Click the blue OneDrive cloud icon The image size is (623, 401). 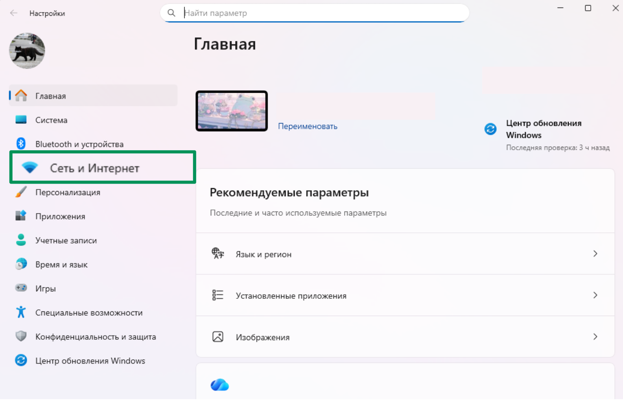(x=219, y=385)
